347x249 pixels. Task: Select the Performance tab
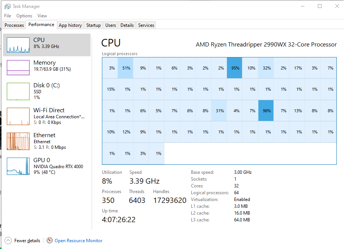[x=41, y=25]
